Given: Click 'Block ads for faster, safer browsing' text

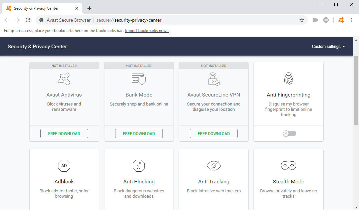Looking at the screenshot, I should point(64,194).
